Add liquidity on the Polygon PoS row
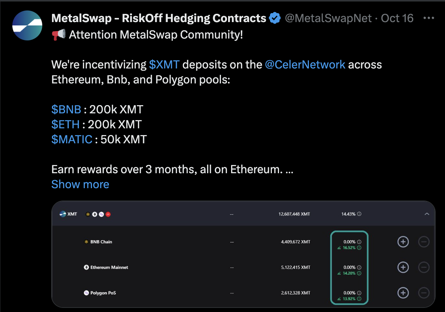 [x=403, y=293]
